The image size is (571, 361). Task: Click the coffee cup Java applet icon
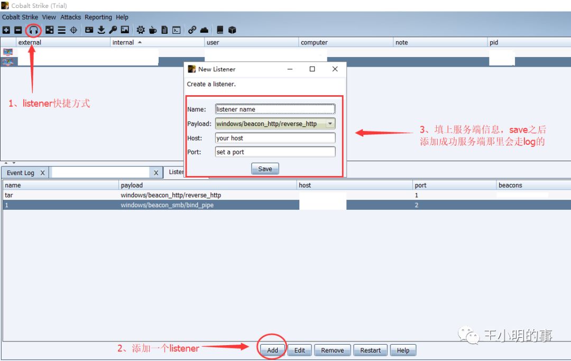153,30
